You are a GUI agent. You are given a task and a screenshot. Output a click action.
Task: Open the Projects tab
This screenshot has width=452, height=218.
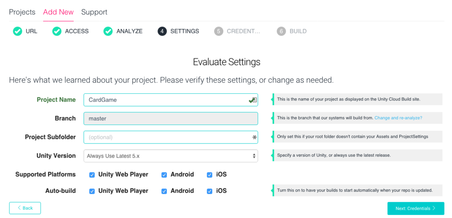22,12
